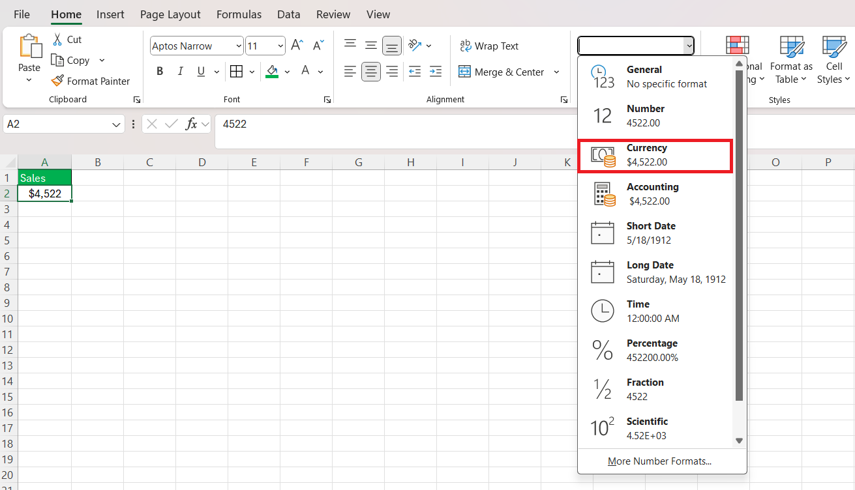Toggle Center horizontal alignment

[x=371, y=72]
